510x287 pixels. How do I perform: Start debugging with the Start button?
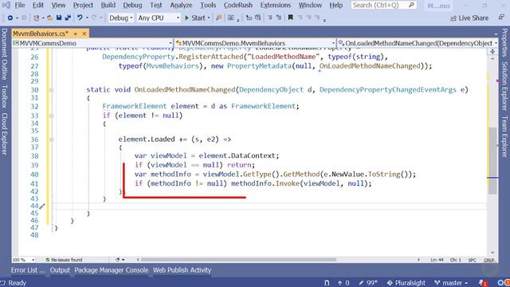(195, 18)
